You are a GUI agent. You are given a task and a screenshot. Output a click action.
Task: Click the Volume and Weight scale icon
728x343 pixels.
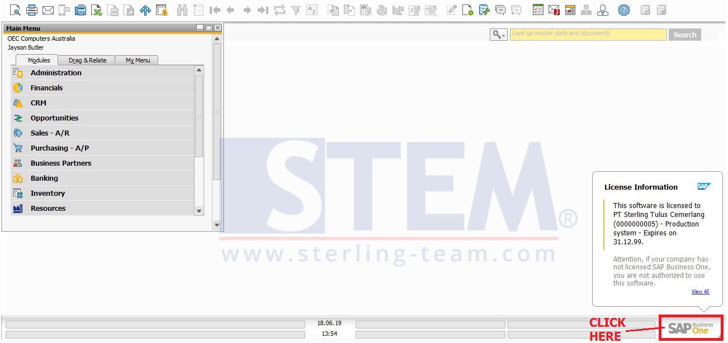pos(398,10)
